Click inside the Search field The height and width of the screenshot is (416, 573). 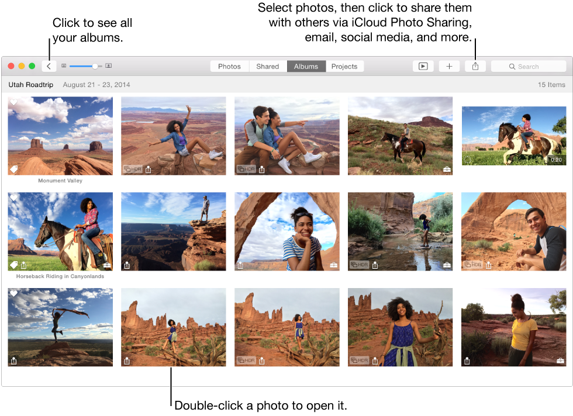pyautogui.click(x=529, y=66)
